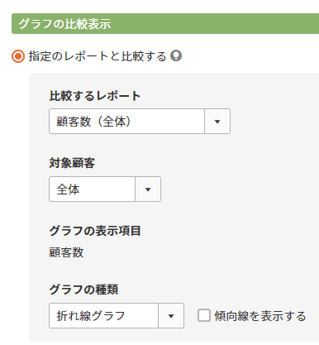319x345 pixels.
Task: Open the グラフの種類 dropdown showing 折れ線グラフ
Action: (x=117, y=315)
